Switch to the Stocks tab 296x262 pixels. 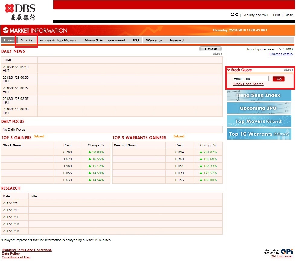27,40
